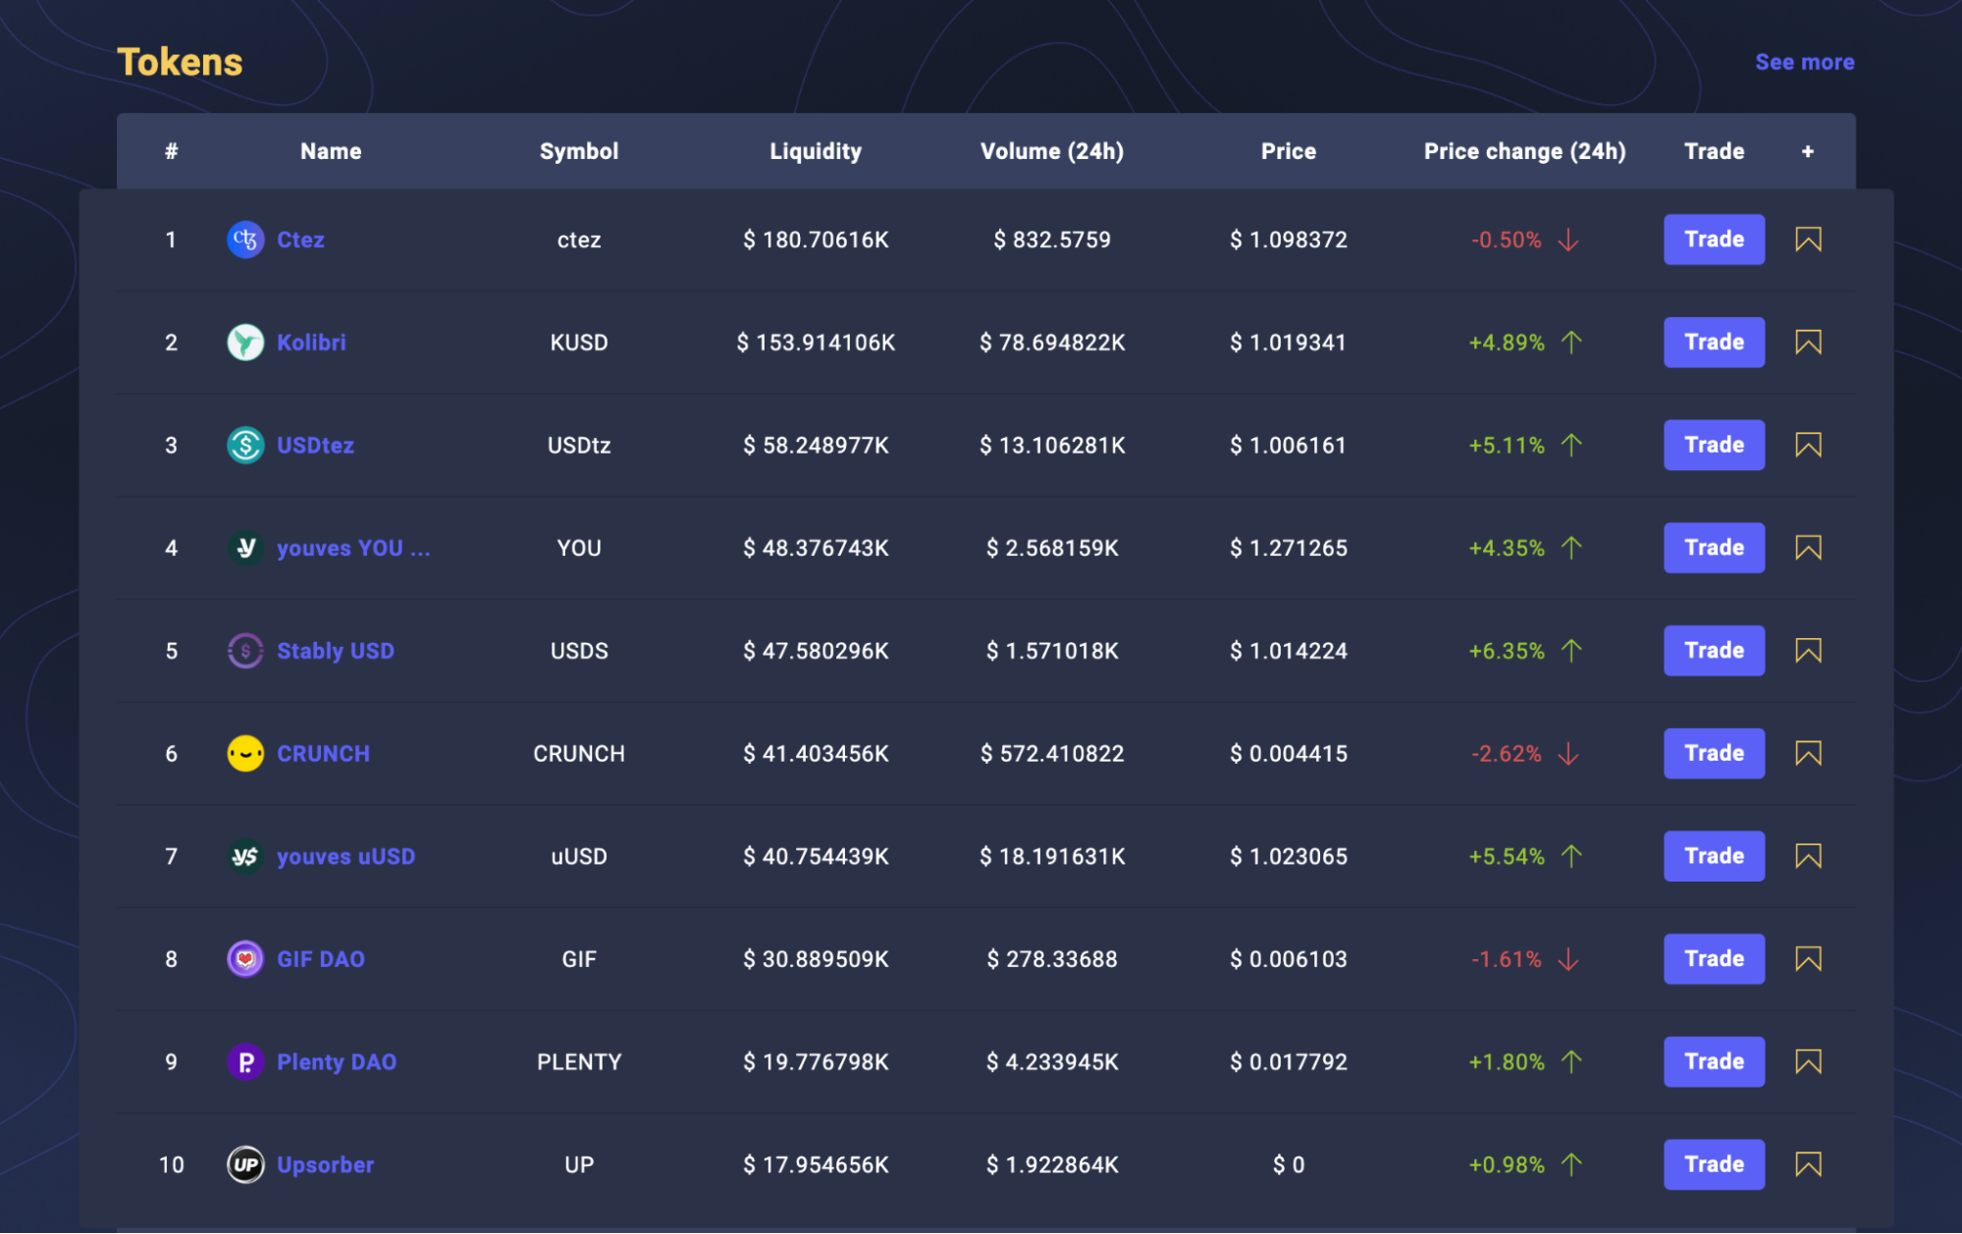This screenshot has width=1962, height=1234.
Task: Sort by Price change (24h) header
Action: 1524,151
